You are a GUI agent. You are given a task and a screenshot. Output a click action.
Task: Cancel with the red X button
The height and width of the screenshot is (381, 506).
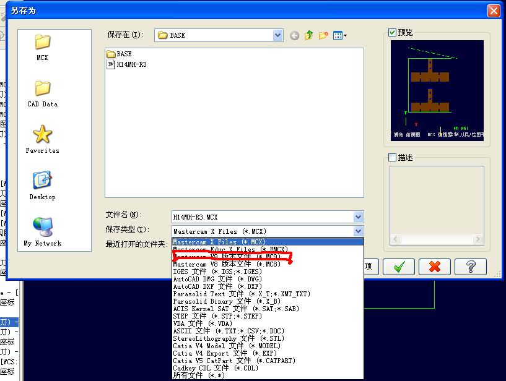(435, 267)
